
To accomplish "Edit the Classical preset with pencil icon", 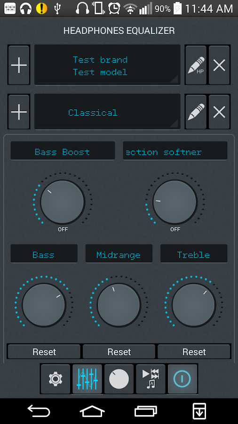I will (x=196, y=112).
